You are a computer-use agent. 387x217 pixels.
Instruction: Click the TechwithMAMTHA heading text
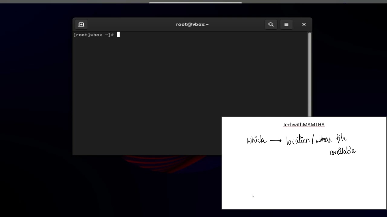[x=304, y=124]
